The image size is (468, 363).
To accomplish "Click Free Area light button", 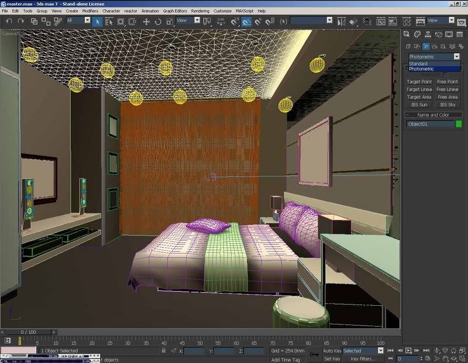I will (448, 97).
